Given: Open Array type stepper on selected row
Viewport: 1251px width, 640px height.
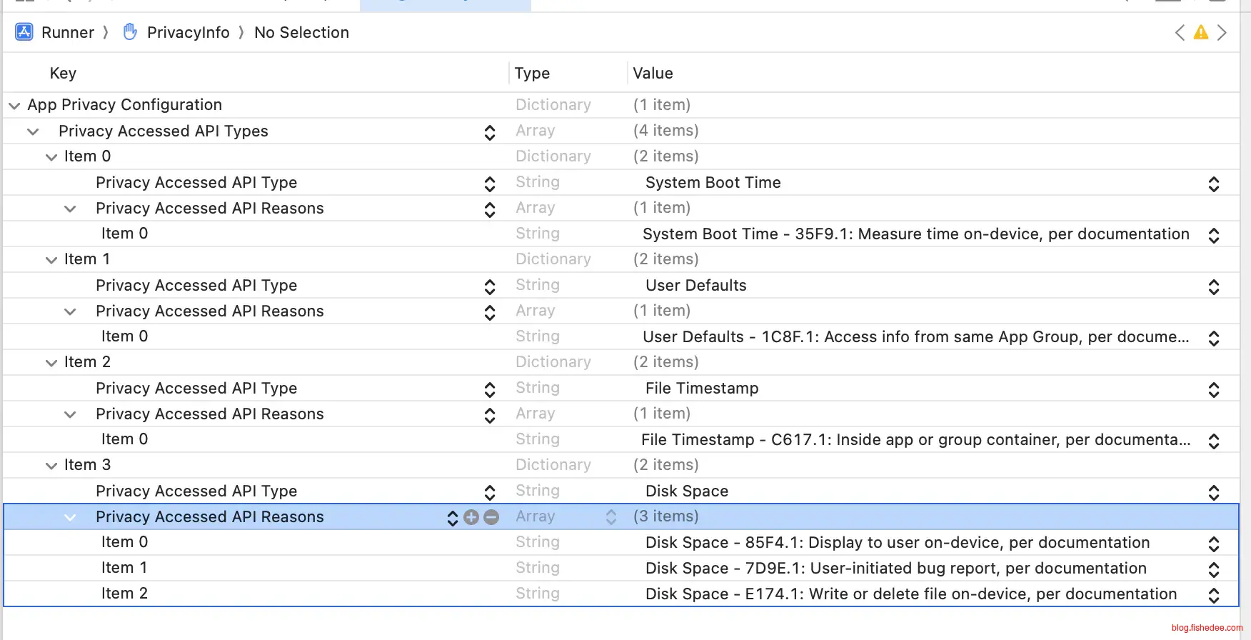Looking at the screenshot, I should pyautogui.click(x=611, y=517).
